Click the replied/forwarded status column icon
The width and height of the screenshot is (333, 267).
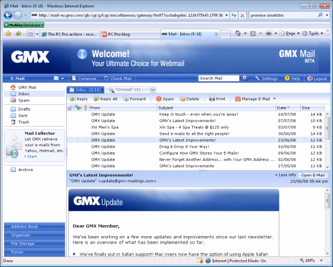(78, 108)
